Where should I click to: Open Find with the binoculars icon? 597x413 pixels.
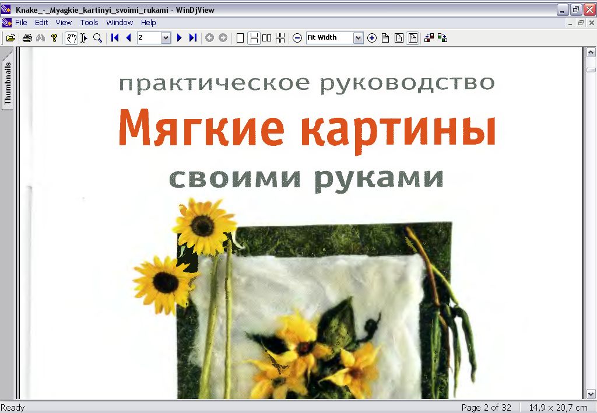pos(40,38)
